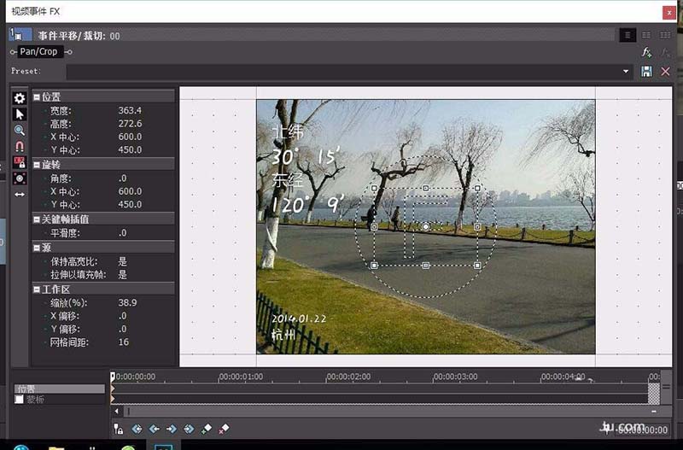Go to previous keyframe button
Screen dimensions: 683x450
[x=155, y=430]
